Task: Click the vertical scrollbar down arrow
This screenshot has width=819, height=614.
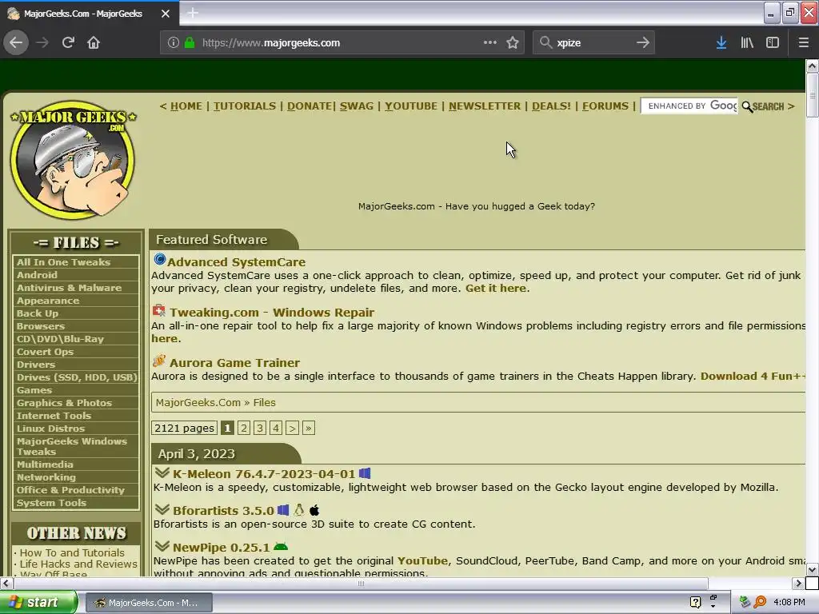Action: [812, 569]
